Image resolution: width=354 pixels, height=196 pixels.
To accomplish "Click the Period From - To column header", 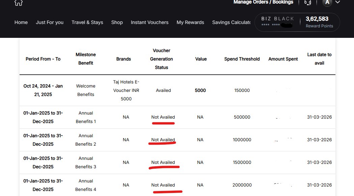I will (43, 59).
